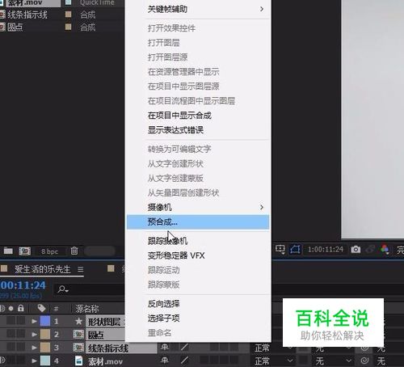Click the new composition icon beside 8 bpc

tap(25, 251)
